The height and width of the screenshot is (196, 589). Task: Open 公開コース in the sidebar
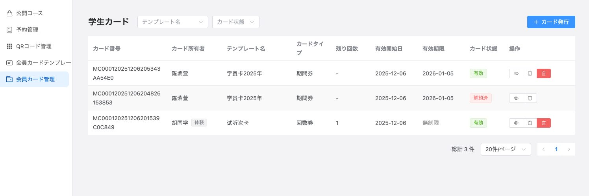(x=30, y=13)
